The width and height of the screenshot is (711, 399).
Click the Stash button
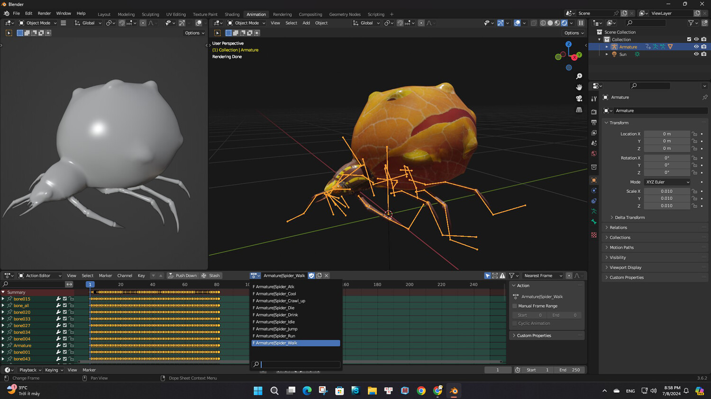click(x=211, y=275)
